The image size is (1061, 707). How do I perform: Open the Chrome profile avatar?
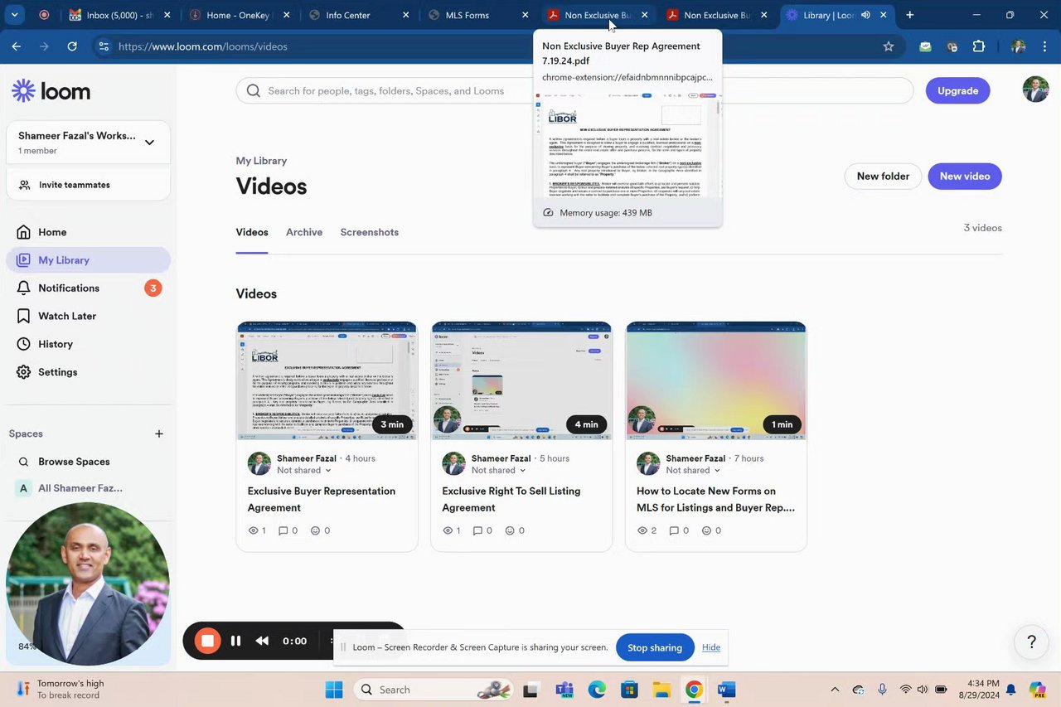(x=1018, y=46)
